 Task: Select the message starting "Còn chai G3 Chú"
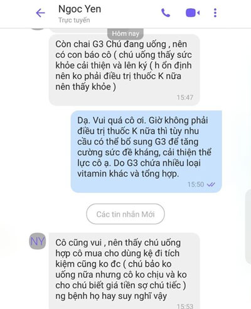click(124, 70)
